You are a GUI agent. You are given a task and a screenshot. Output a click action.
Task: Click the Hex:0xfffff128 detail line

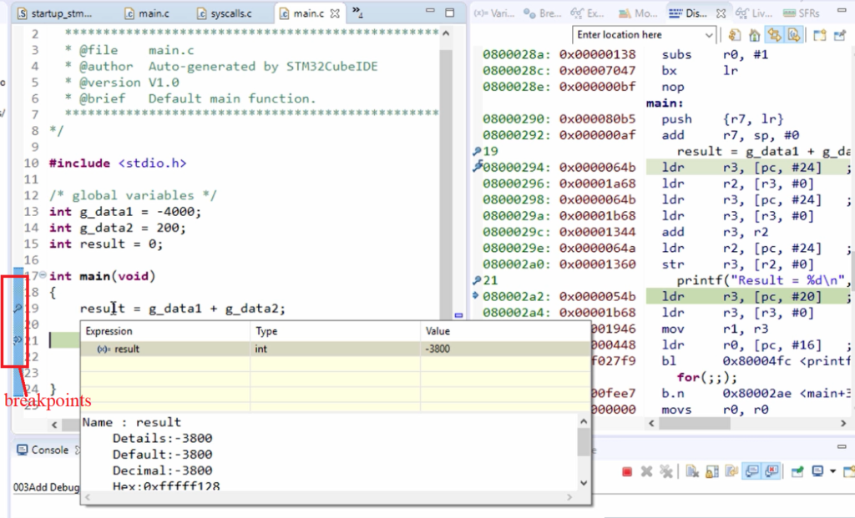coord(166,486)
